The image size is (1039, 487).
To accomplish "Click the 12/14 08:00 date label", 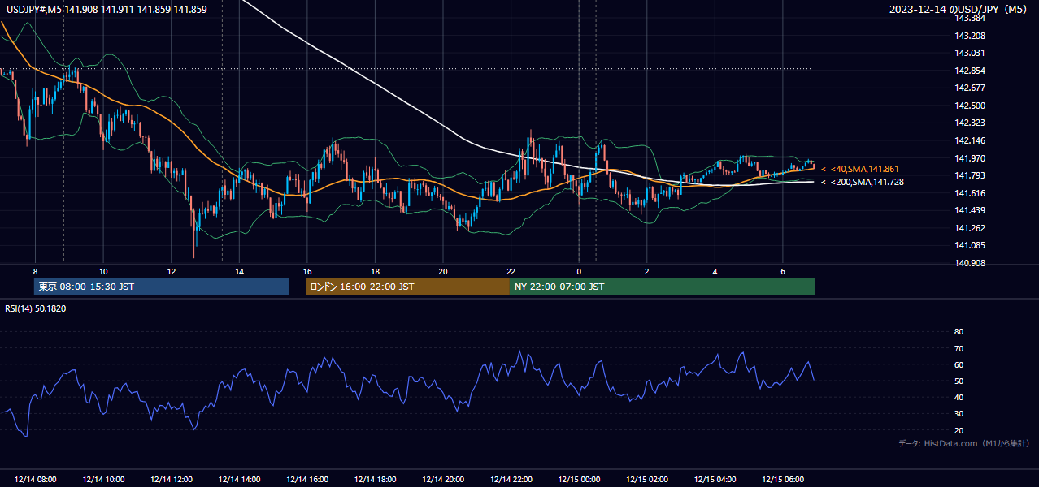I will (x=35, y=480).
